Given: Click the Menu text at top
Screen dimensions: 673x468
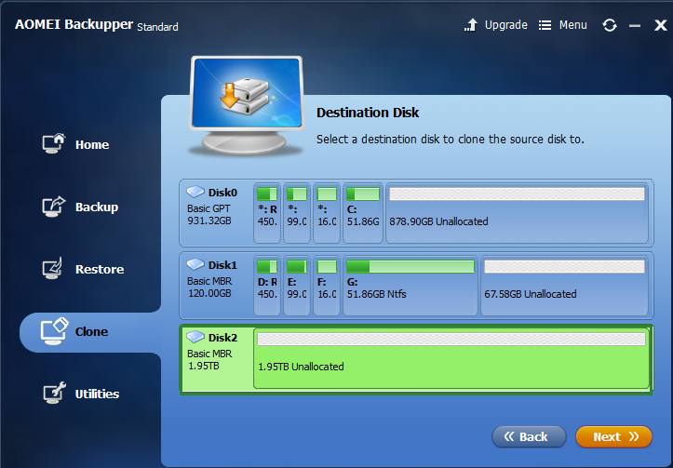Looking at the screenshot, I should point(573,25).
